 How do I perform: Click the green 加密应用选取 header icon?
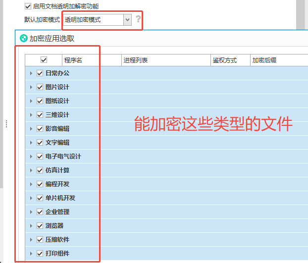(x=23, y=38)
